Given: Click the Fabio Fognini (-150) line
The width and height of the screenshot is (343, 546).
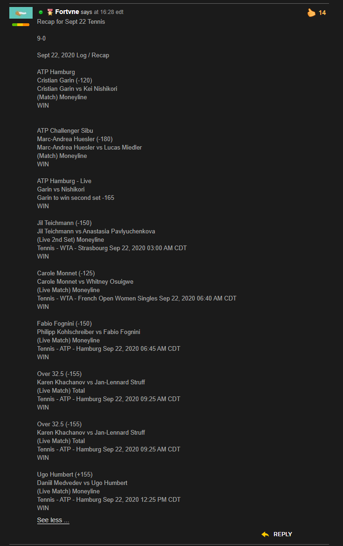Looking at the screenshot, I should (x=64, y=323).
